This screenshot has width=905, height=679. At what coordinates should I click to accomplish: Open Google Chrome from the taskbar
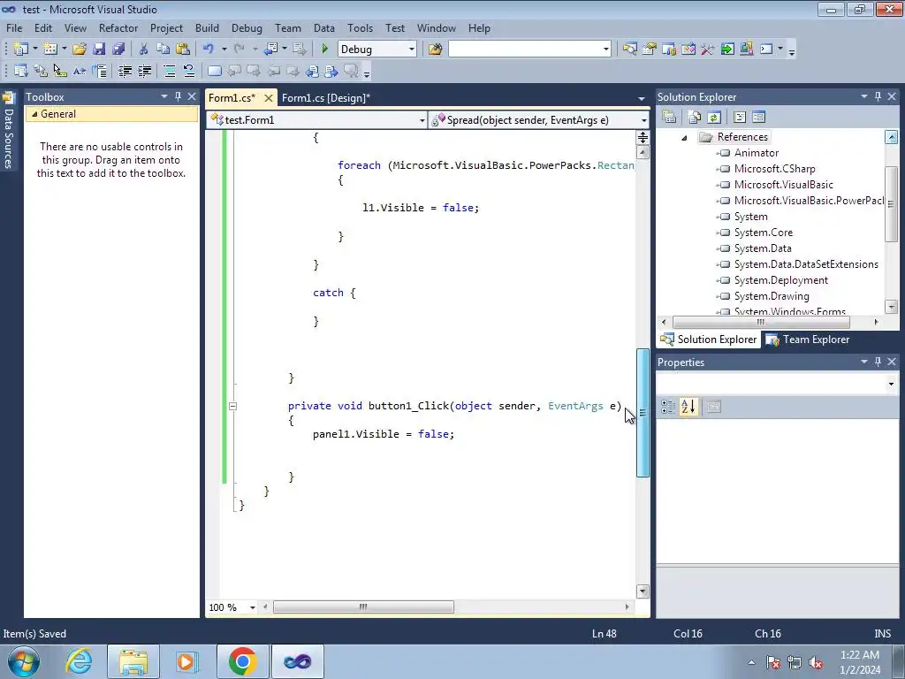pos(242,661)
